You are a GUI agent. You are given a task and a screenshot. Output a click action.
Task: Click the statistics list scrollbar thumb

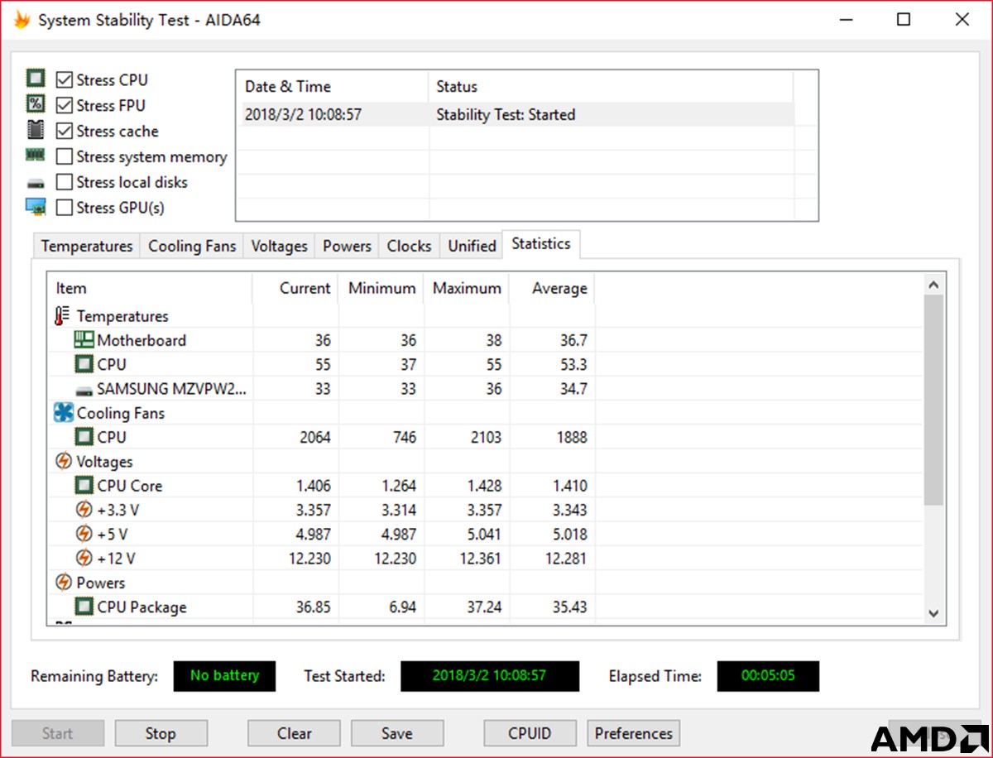[x=933, y=400]
